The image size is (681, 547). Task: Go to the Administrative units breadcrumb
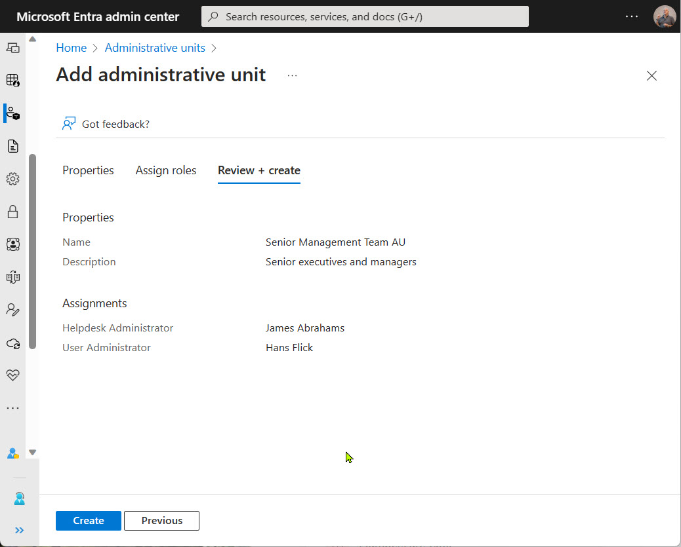155,48
